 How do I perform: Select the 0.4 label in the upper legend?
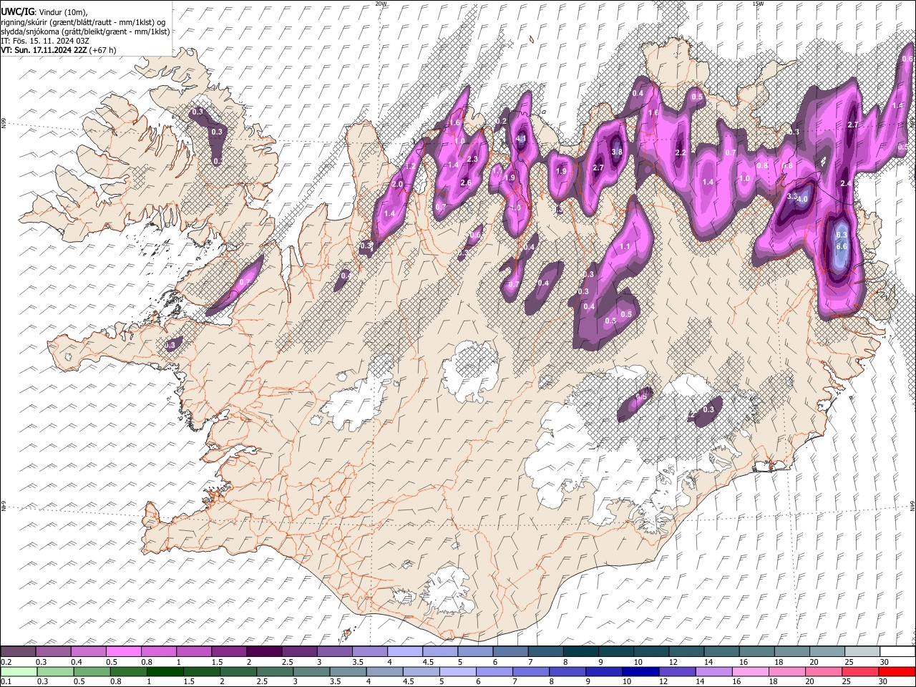point(77,661)
